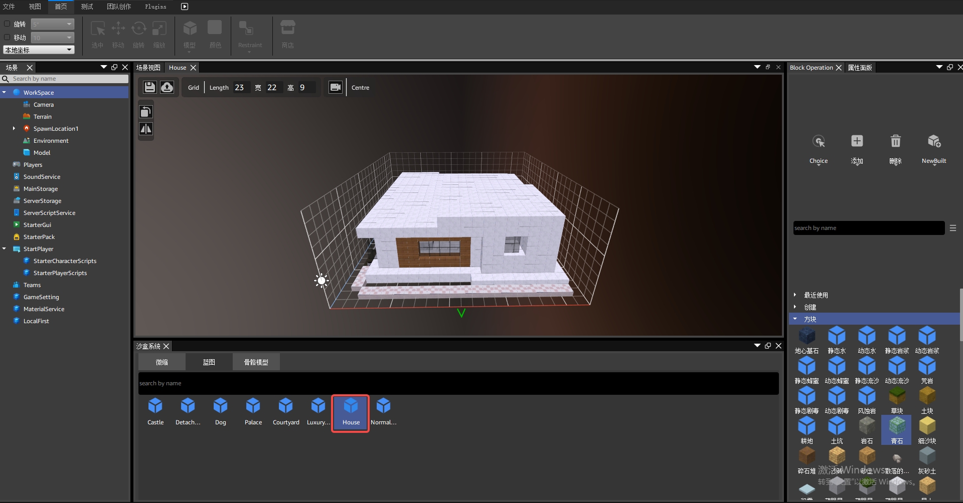Select Terrain in scene tree
Viewport: 963px width, 503px height.
(43, 116)
